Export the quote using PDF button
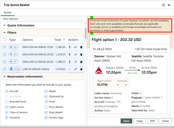This screenshot has height=128, width=174. (x=152, y=121)
